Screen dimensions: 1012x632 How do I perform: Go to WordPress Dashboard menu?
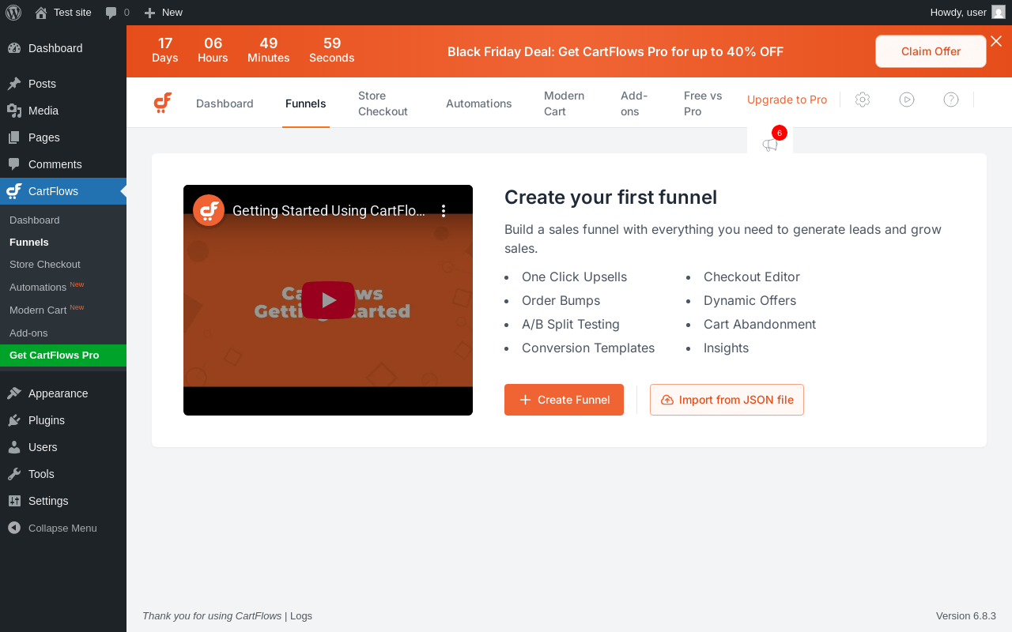pyautogui.click(x=63, y=48)
